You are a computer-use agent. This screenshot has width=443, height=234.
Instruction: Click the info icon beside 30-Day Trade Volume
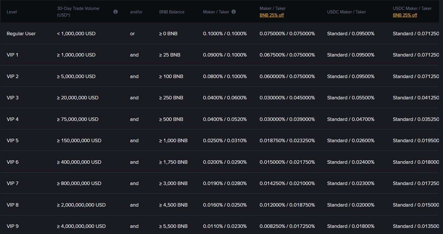coord(116,12)
